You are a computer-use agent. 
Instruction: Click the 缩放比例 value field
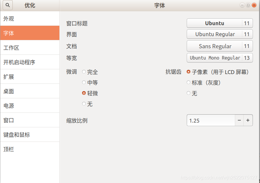coord(211,120)
